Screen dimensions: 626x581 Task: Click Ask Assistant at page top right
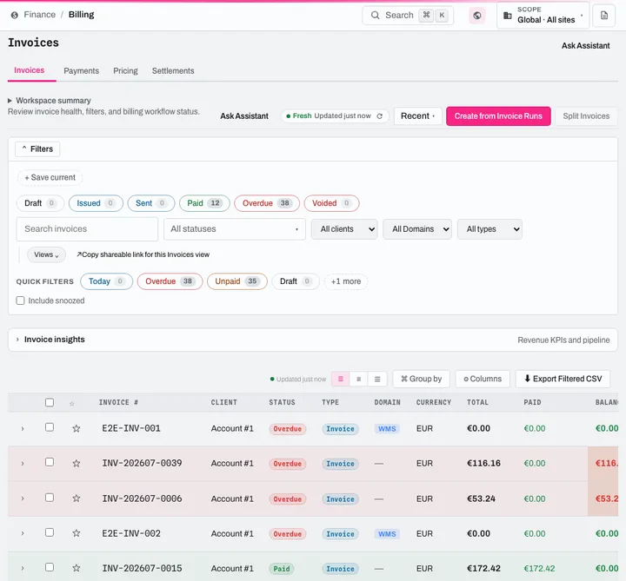(x=585, y=46)
